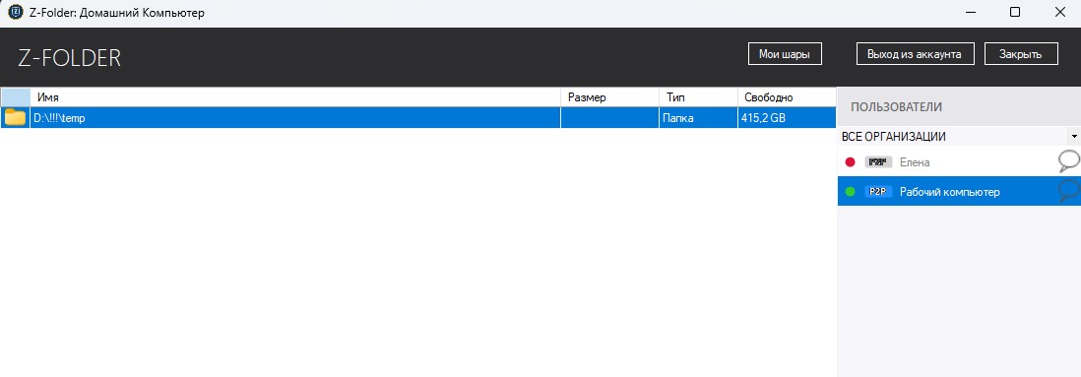Click the Папка type cell
The image size is (1081, 377).
[698, 118]
